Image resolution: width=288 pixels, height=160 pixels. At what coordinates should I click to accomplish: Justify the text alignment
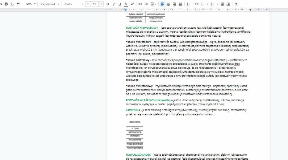[180, 4]
